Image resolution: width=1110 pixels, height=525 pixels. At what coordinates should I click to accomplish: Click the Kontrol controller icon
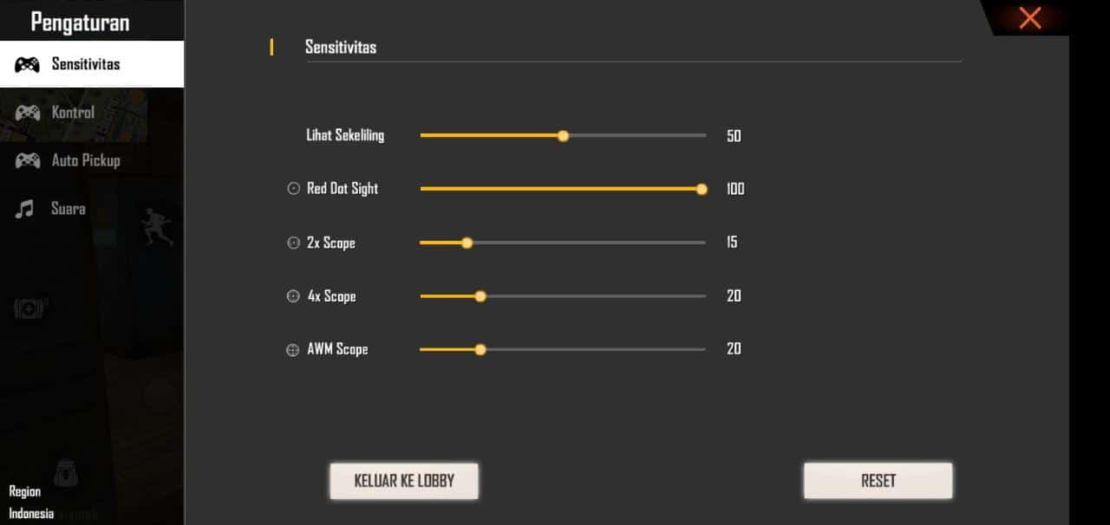(x=29, y=112)
